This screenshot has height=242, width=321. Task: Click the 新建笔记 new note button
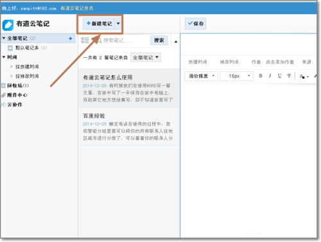99,24
